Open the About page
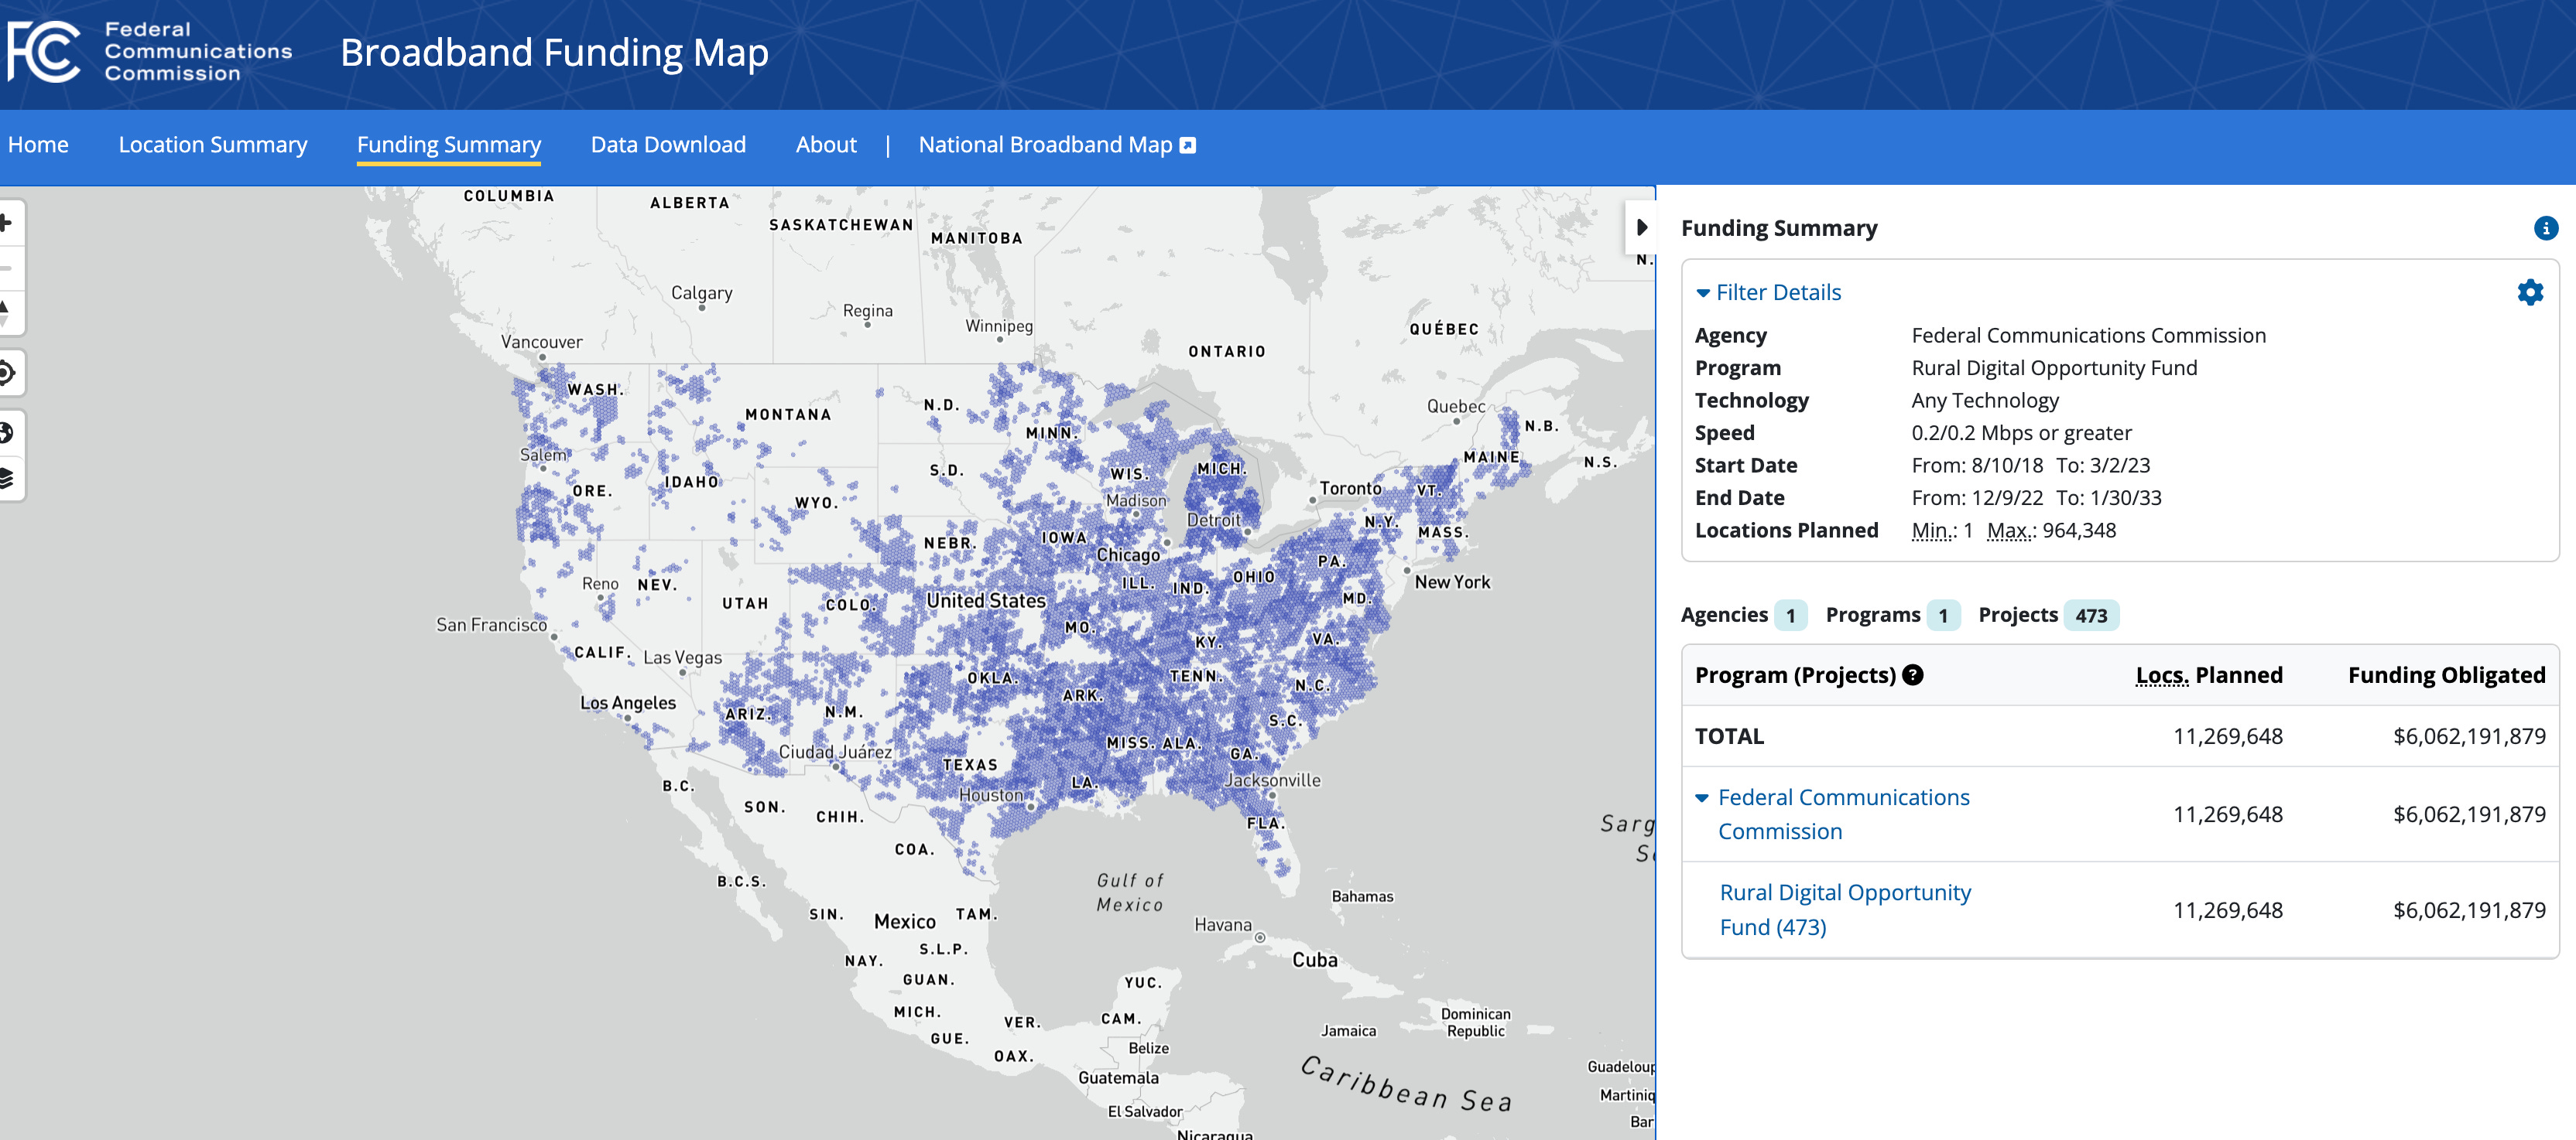 coord(825,145)
